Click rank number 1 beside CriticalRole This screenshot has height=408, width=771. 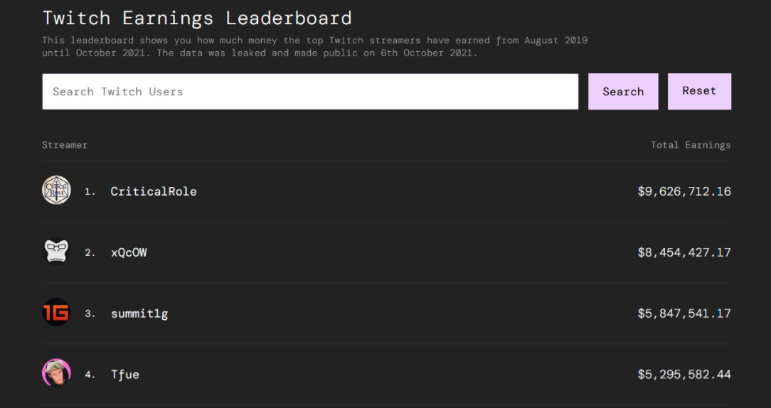click(x=90, y=192)
